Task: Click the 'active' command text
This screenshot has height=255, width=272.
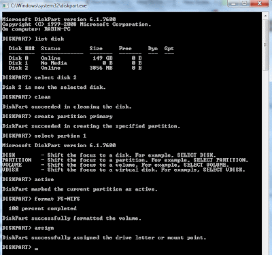Action: [x=44, y=180]
